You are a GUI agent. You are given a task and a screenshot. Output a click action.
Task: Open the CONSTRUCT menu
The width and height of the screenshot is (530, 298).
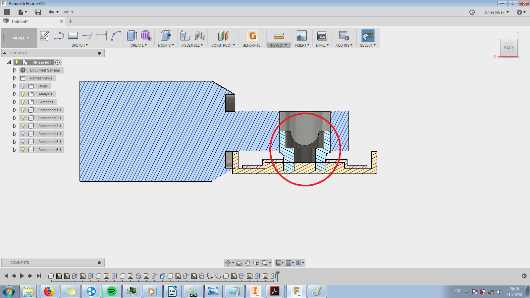tap(223, 45)
